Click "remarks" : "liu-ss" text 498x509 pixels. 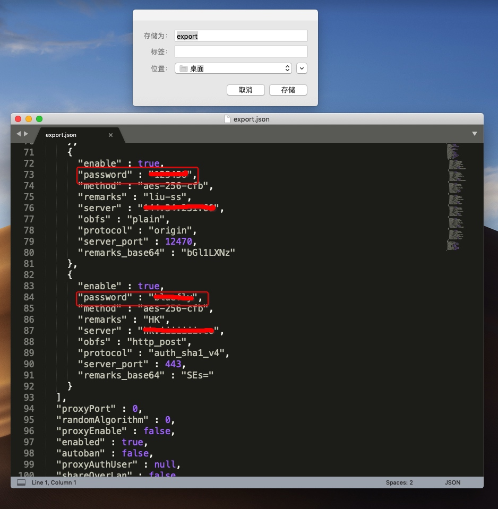[x=134, y=197]
